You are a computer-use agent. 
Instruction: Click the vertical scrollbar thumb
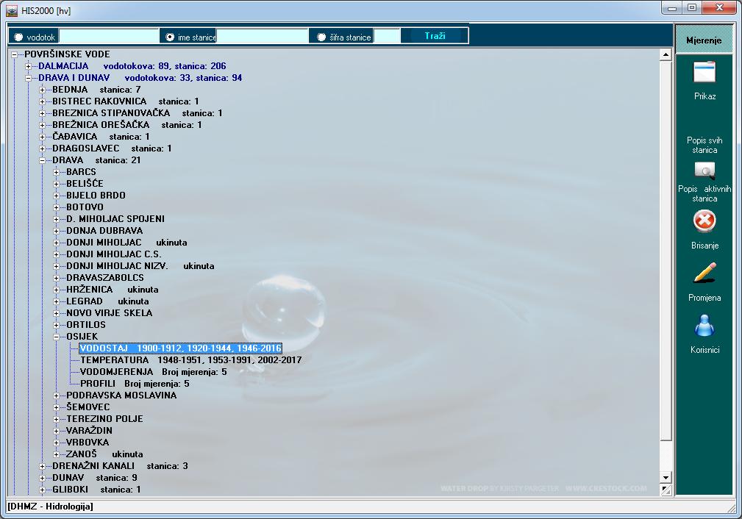[x=666, y=251]
